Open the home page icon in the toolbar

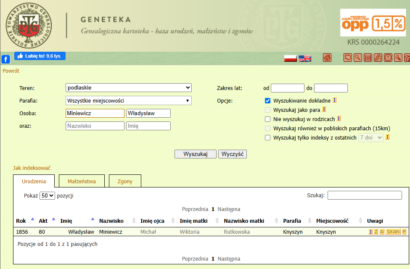click(327, 58)
